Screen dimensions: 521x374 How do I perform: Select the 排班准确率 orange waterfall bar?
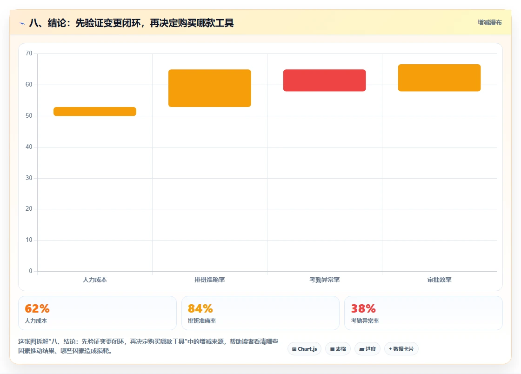coord(210,88)
